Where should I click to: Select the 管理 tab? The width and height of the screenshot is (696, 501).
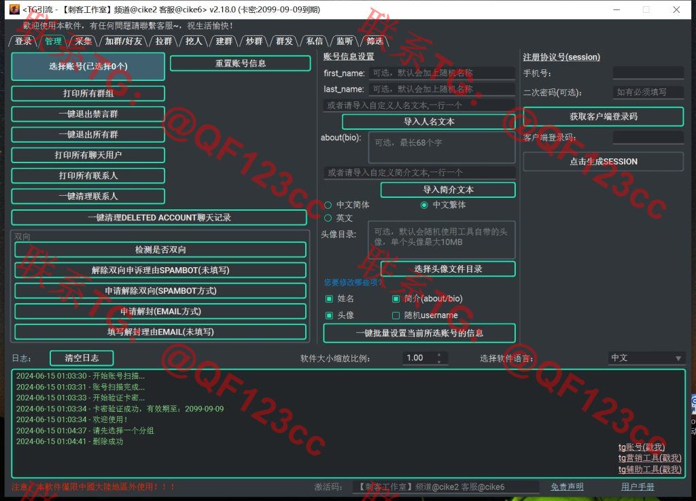point(53,41)
